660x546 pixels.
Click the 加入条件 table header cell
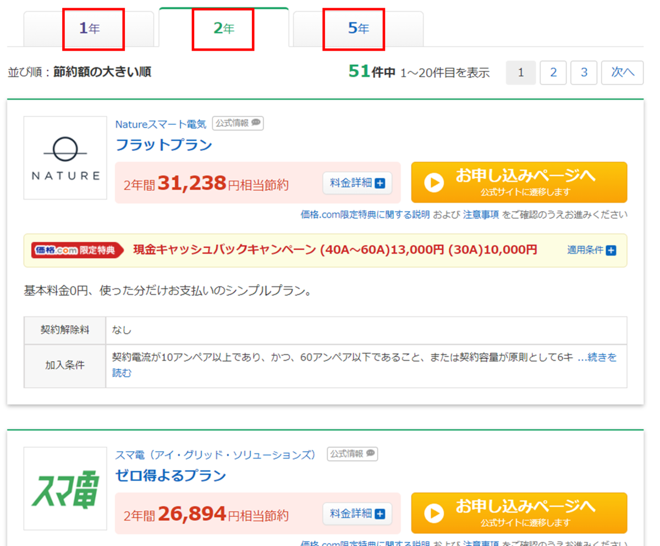[65, 366]
